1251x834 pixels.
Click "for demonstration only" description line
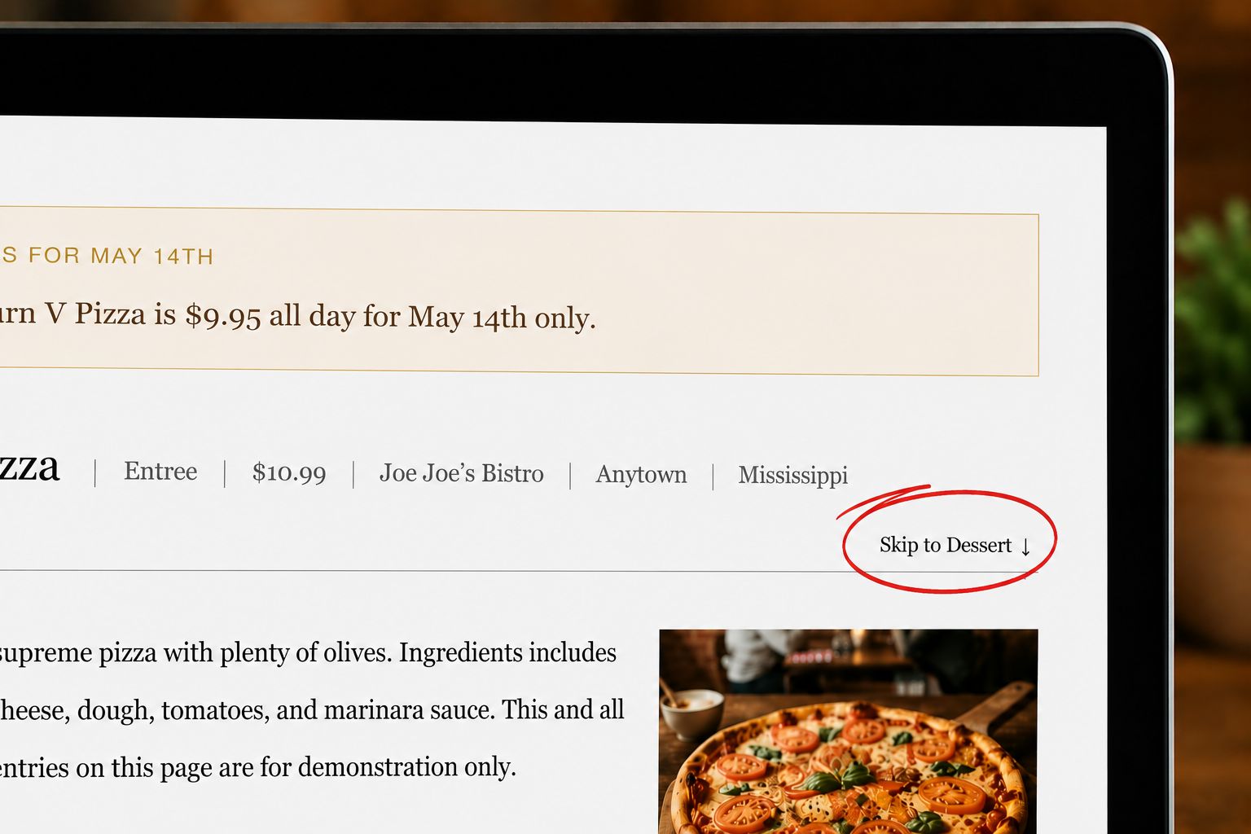tap(387, 767)
